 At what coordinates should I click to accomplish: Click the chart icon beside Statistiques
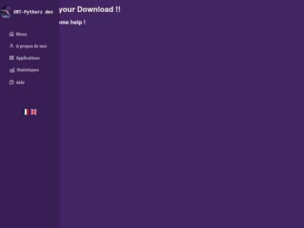[x=12, y=70]
